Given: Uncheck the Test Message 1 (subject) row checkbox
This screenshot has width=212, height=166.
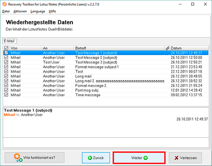Looking at the screenshot, I should pos(6,53).
